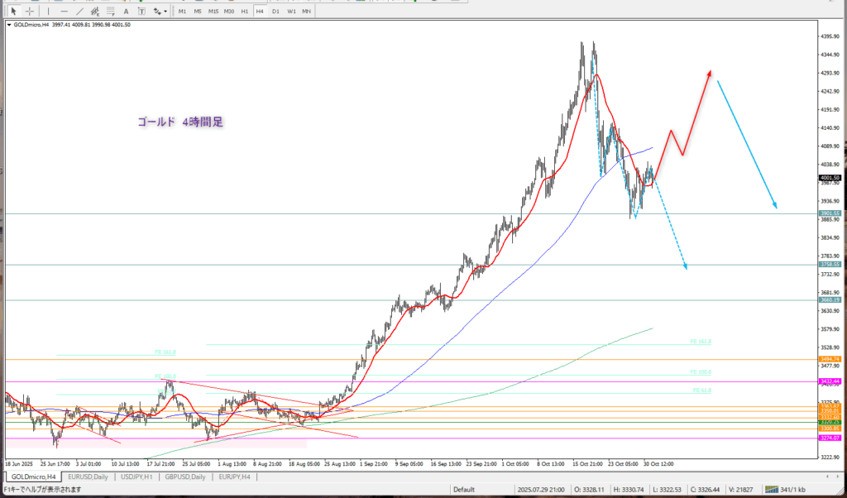Switch to the M15 timeframe
This screenshot has height=498, width=847.
click(213, 12)
